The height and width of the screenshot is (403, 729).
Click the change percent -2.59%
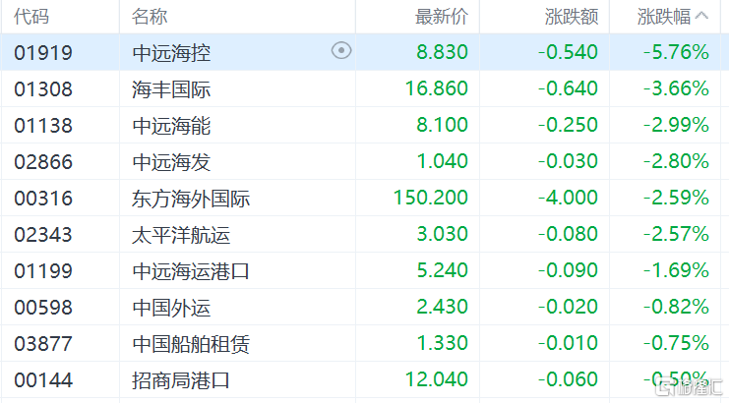[x=676, y=198]
